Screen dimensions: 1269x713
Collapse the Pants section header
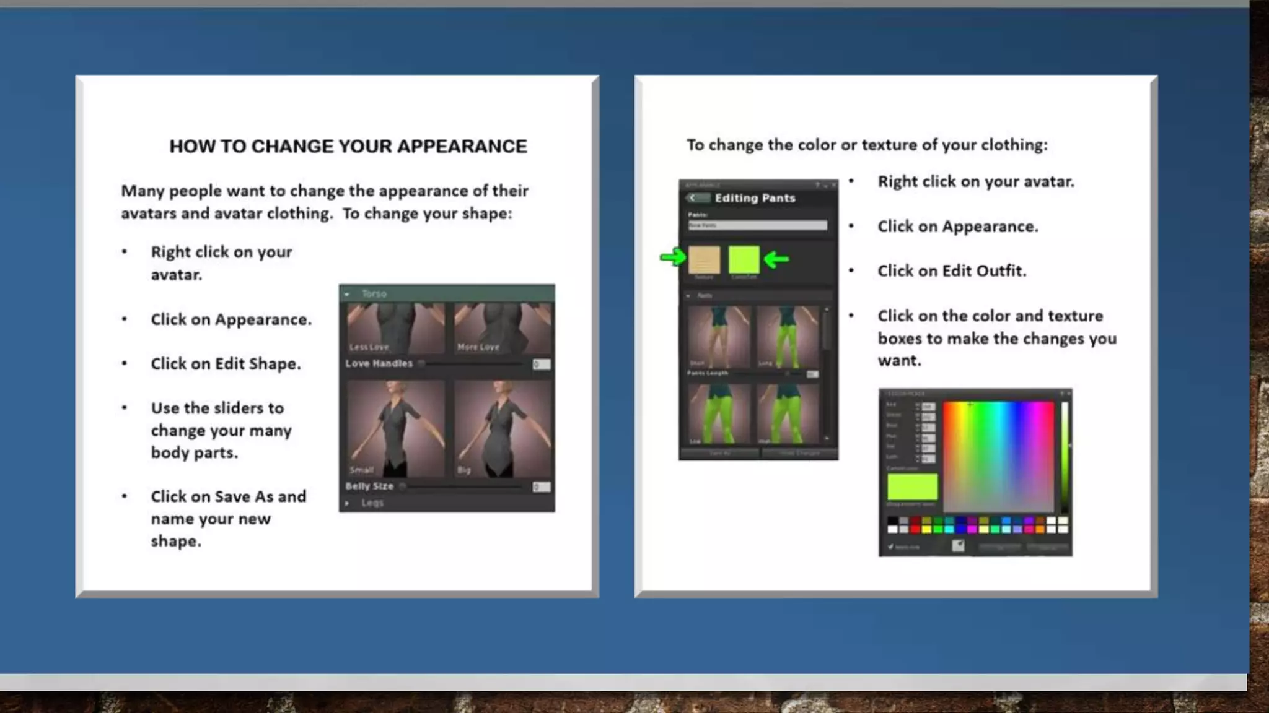[x=688, y=296]
